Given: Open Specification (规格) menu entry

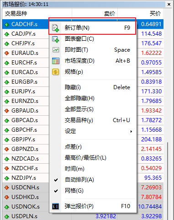Looking at the screenshot, I should pos(93,72).
